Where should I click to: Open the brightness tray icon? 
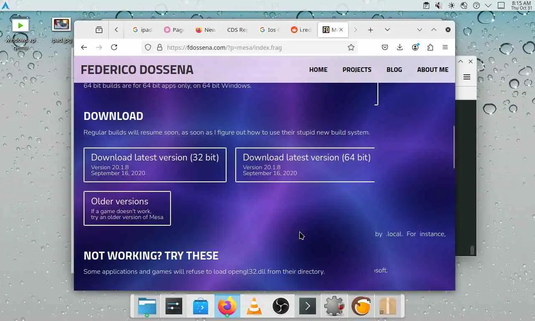click(x=451, y=5)
